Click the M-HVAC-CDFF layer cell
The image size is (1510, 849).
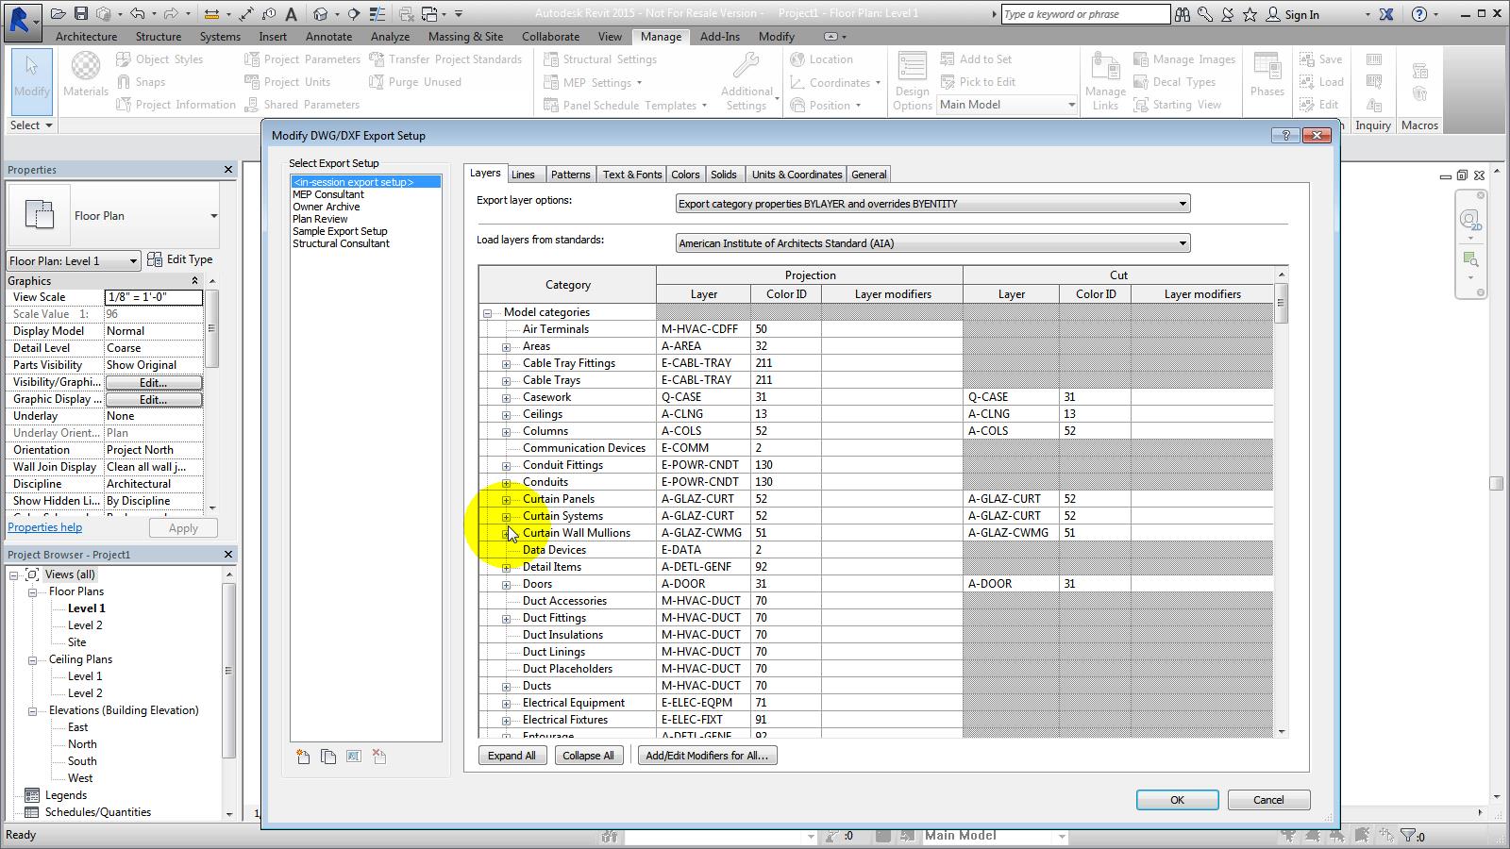[x=703, y=329]
